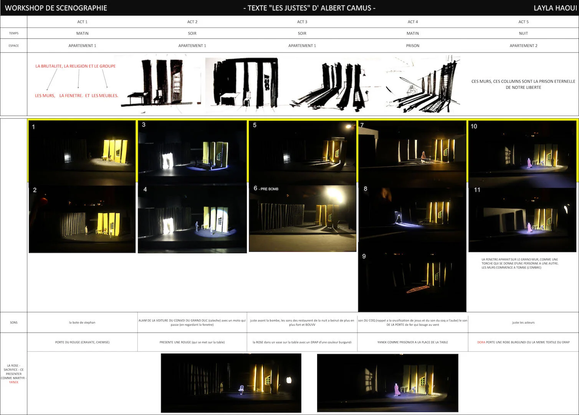Click the "NUIT" time cell for Act 5
The image size is (579, 415).
(x=523, y=33)
